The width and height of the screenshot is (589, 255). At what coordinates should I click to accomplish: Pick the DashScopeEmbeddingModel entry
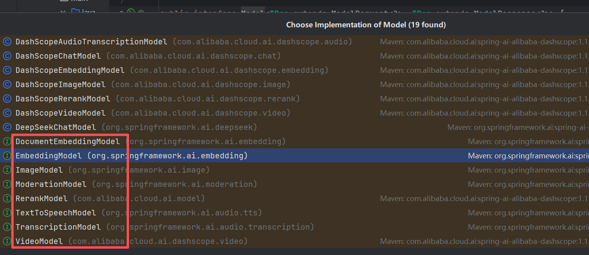click(x=70, y=70)
